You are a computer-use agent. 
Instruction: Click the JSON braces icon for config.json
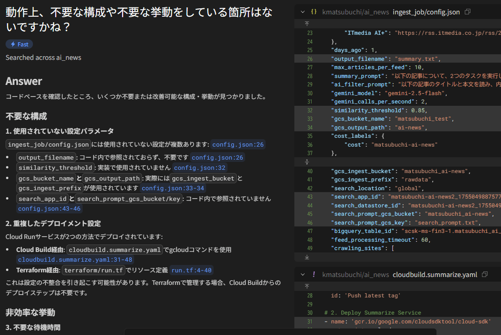(x=314, y=12)
